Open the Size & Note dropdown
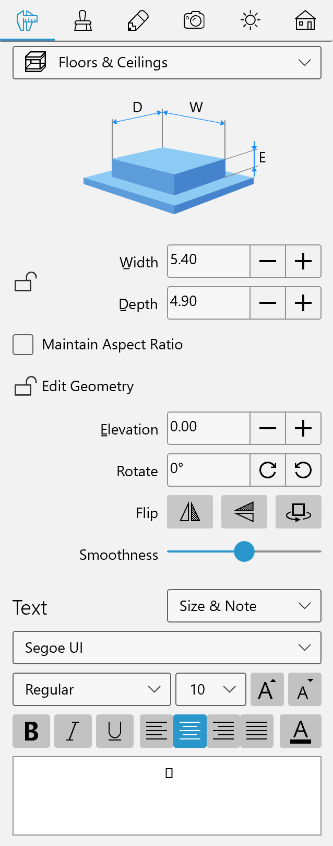333x846 pixels. 244,606
